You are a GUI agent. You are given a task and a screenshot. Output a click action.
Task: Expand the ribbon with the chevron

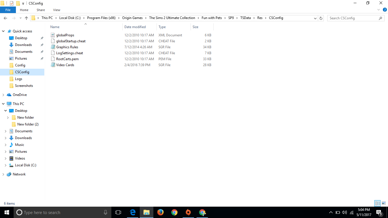379,10
